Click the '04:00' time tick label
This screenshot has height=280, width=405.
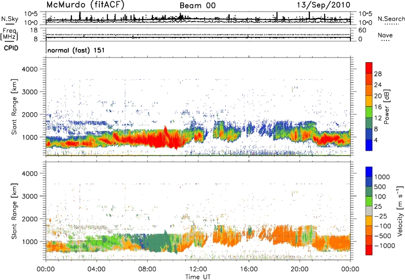pos(96,269)
